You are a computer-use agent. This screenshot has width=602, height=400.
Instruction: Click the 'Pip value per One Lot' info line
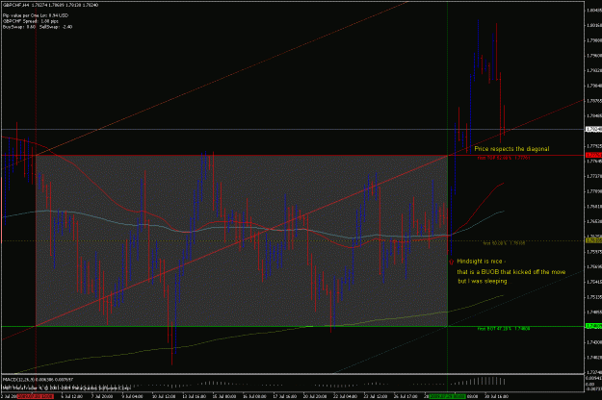(x=36, y=15)
